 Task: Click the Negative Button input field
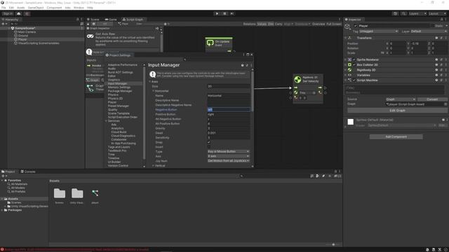tap(229, 110)
